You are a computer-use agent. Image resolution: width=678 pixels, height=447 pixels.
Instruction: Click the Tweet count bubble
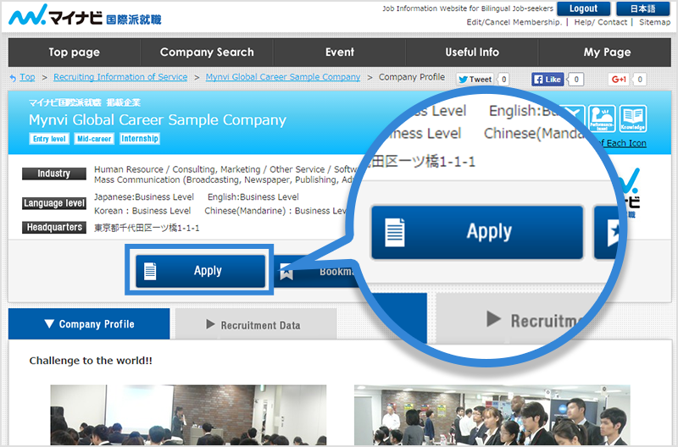503,79
